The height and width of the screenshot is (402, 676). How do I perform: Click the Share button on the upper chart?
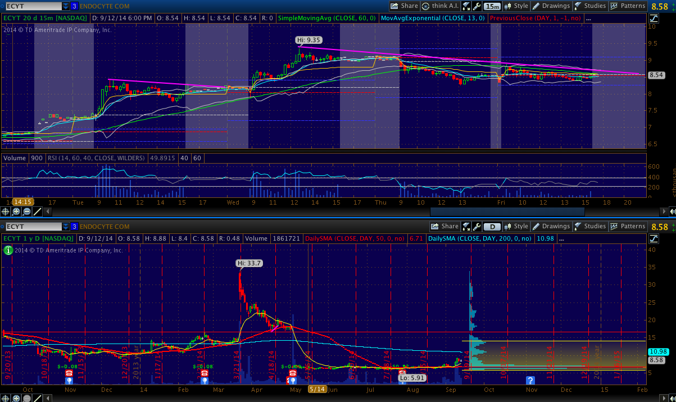tap(404, 6)
